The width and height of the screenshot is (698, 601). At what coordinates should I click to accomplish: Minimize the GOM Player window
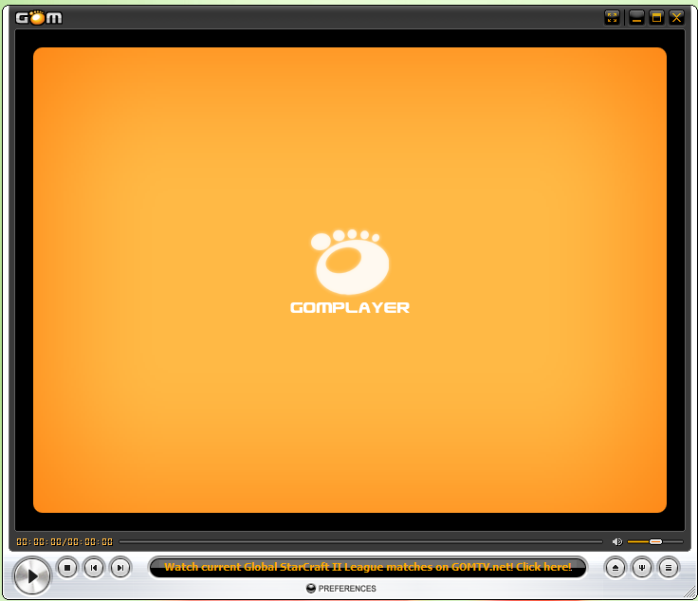(x=636, y=18)
